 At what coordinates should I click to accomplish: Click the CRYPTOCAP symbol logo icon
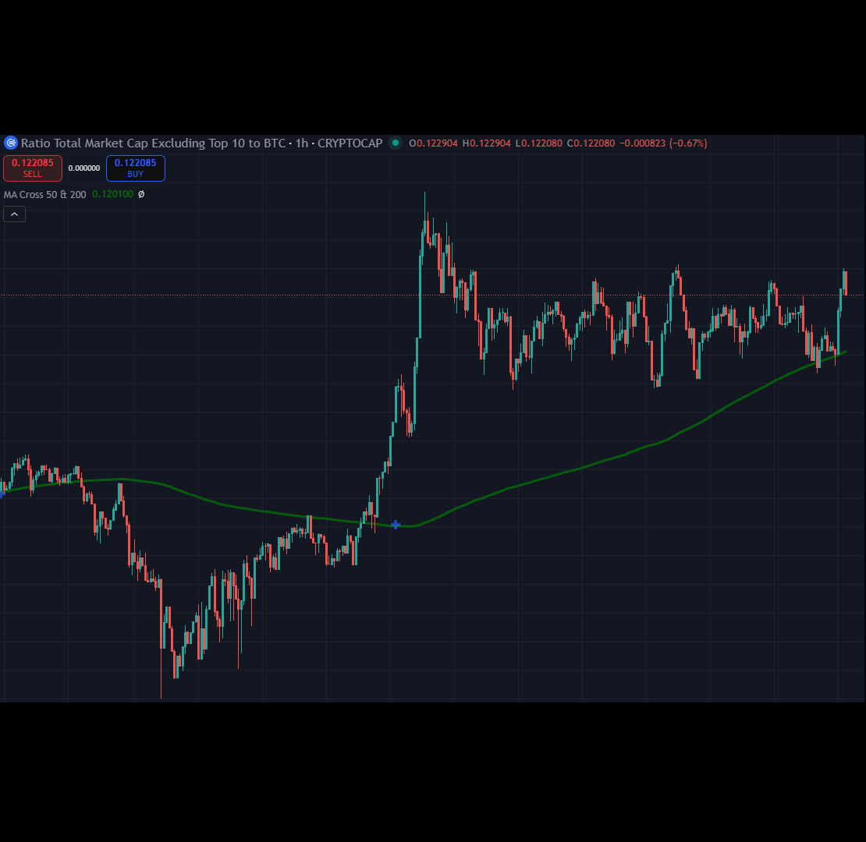coord(10,143)
